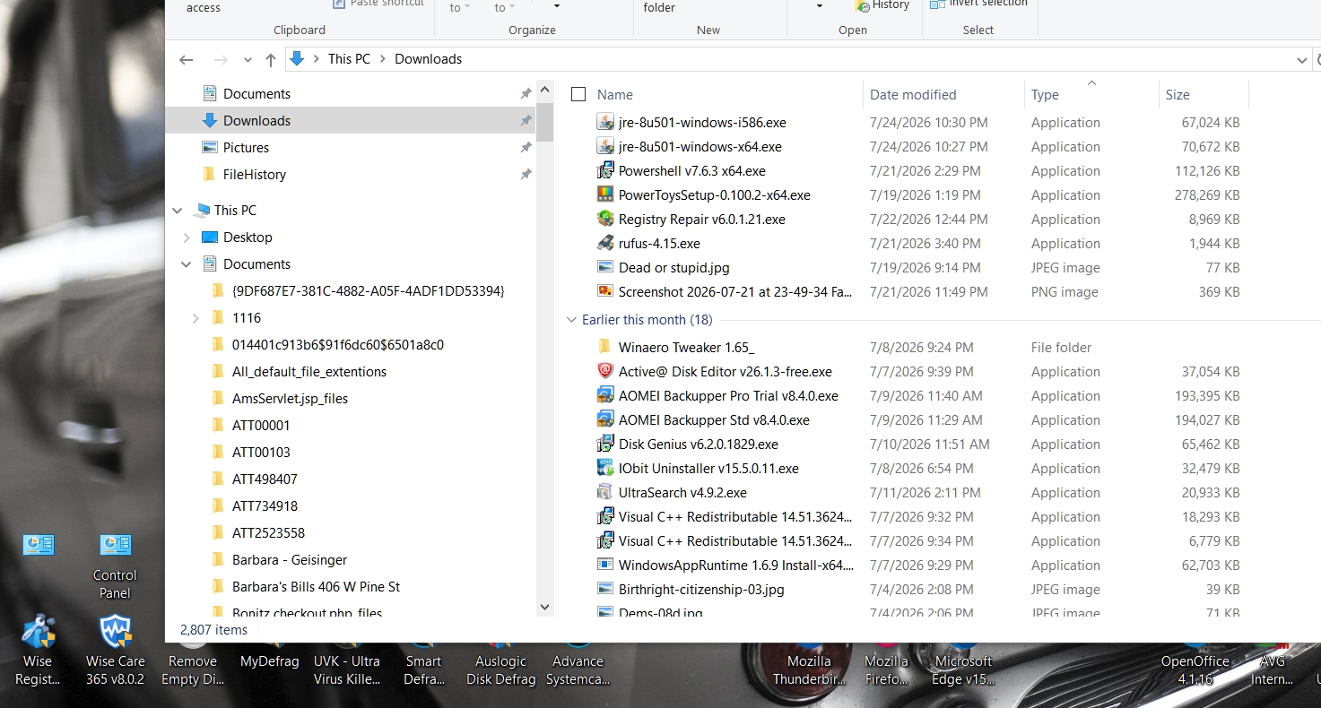The width and height of the screenshot is (1321, 708).
Task: Tick the select-all checkbox beside Name
Action: 578,94
